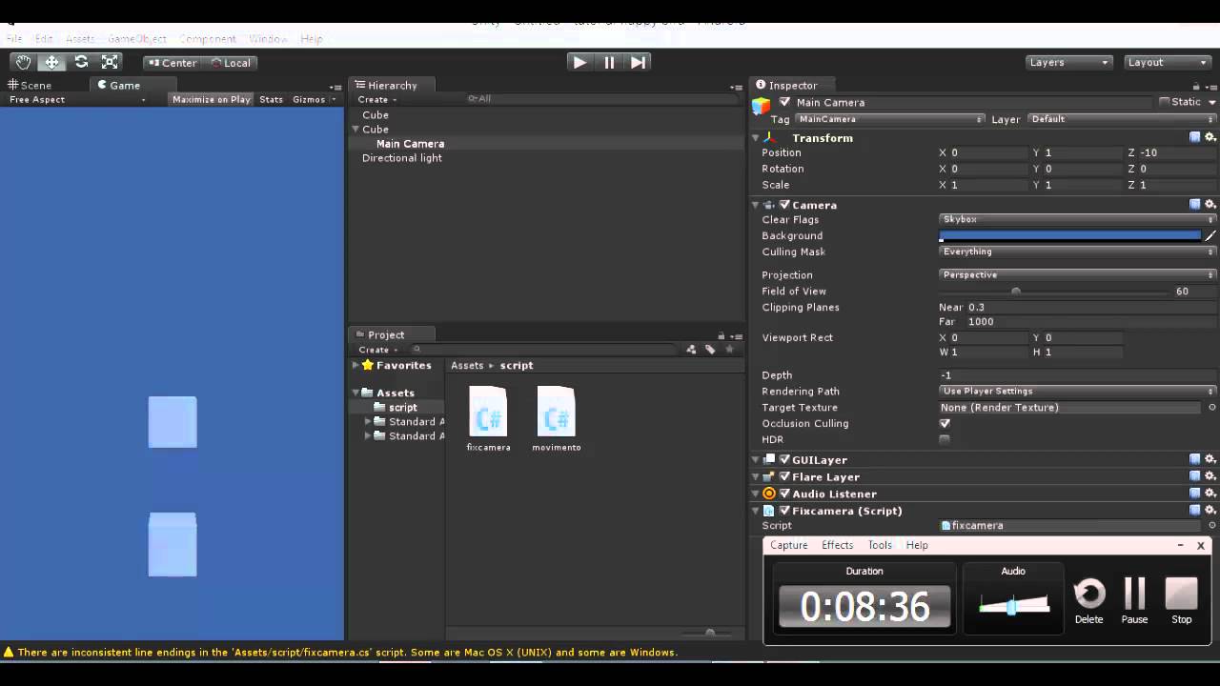Open the Component menu
Screen dimensions: 1220x686
point(208,39)
